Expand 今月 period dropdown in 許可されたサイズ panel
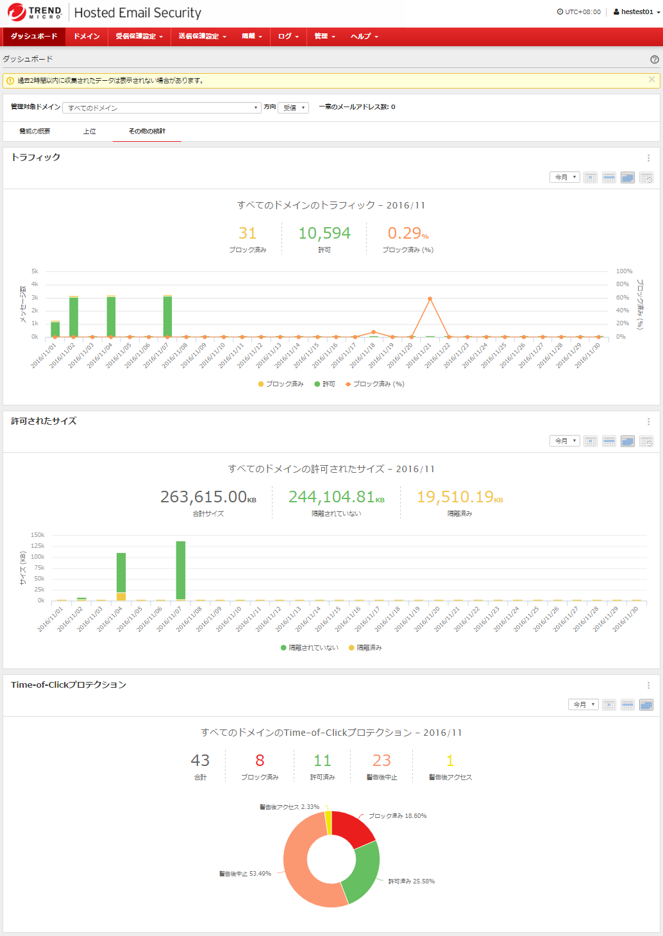Image resolution: width=663 pixels, height=936 pixels. coord(564,441)
